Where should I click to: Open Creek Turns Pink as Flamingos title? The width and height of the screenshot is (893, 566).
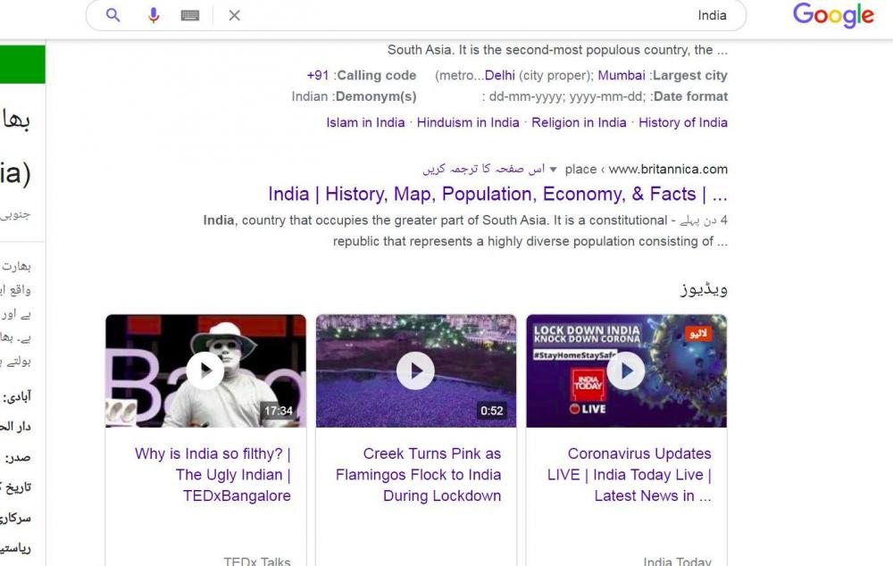pyautogui.click(x=418, y=475)
